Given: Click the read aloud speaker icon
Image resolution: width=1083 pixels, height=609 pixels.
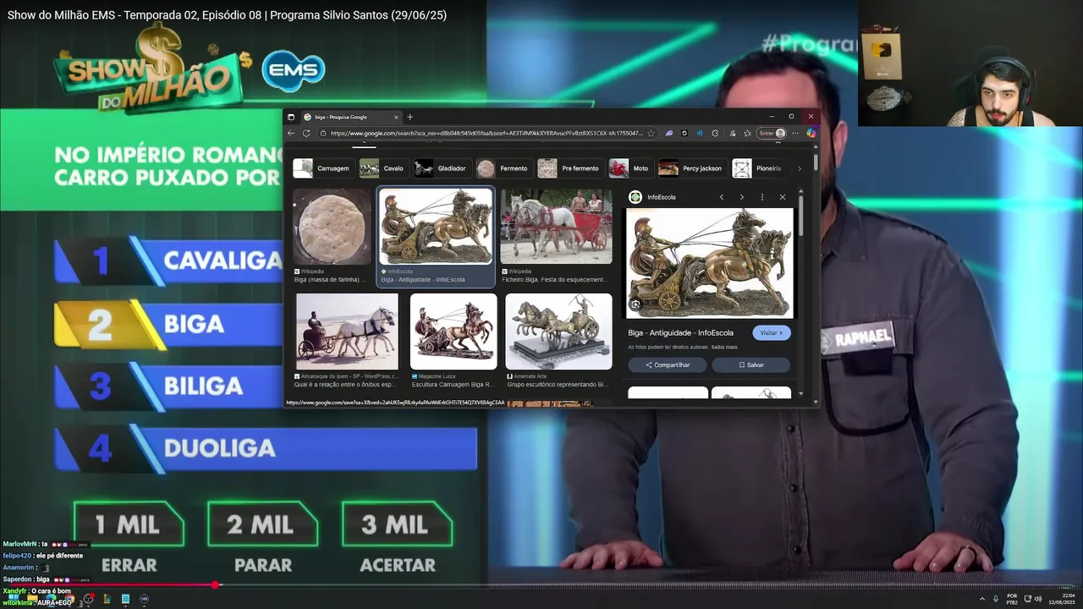Looking at the screenshot, I should [700, 133].
